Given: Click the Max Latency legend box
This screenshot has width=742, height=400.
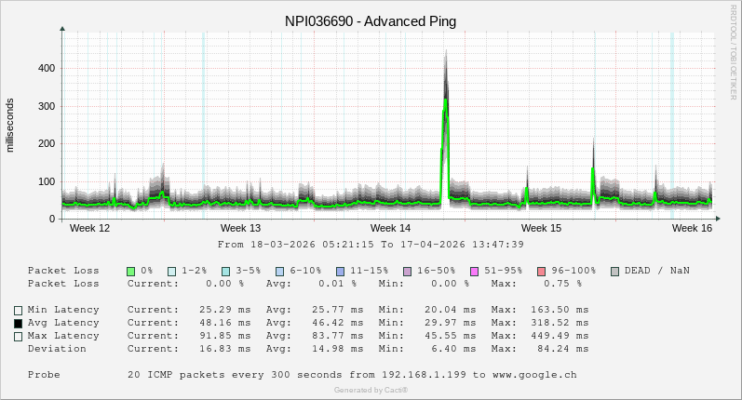Looking at the screenshot, I should [x=18, y=336].
